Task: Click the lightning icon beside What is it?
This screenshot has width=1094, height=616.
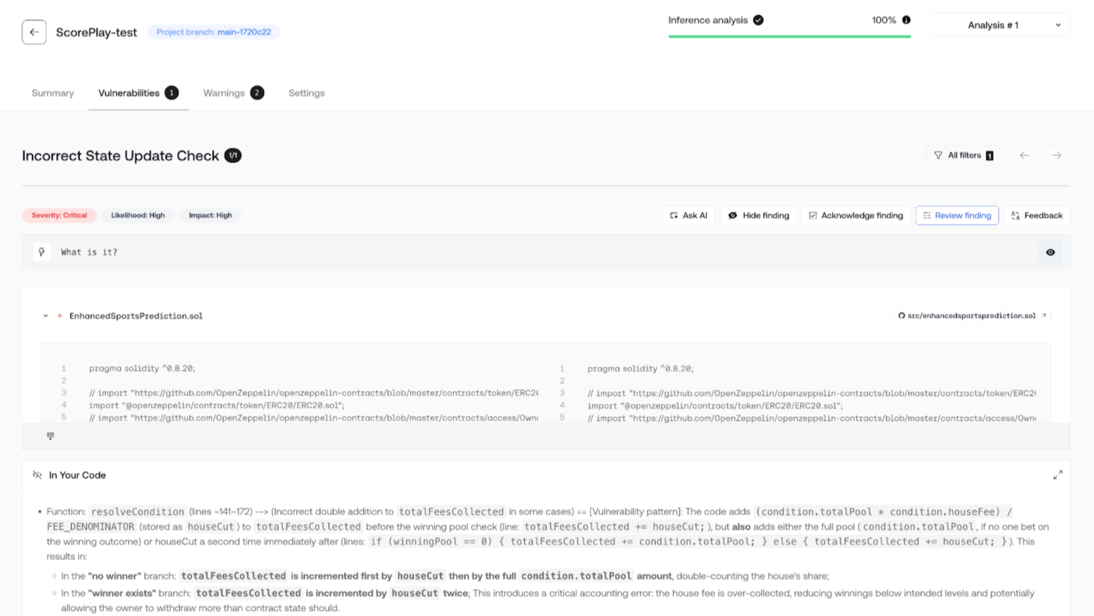Action: point(42,252)
